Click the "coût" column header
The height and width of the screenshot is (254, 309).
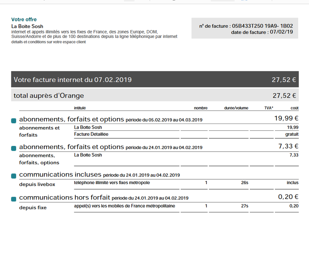pos(295,108)
